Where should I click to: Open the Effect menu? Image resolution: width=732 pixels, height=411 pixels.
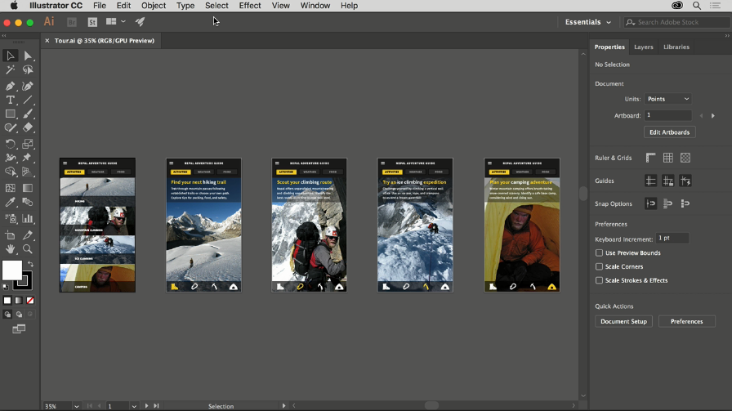tap(250, 6)
